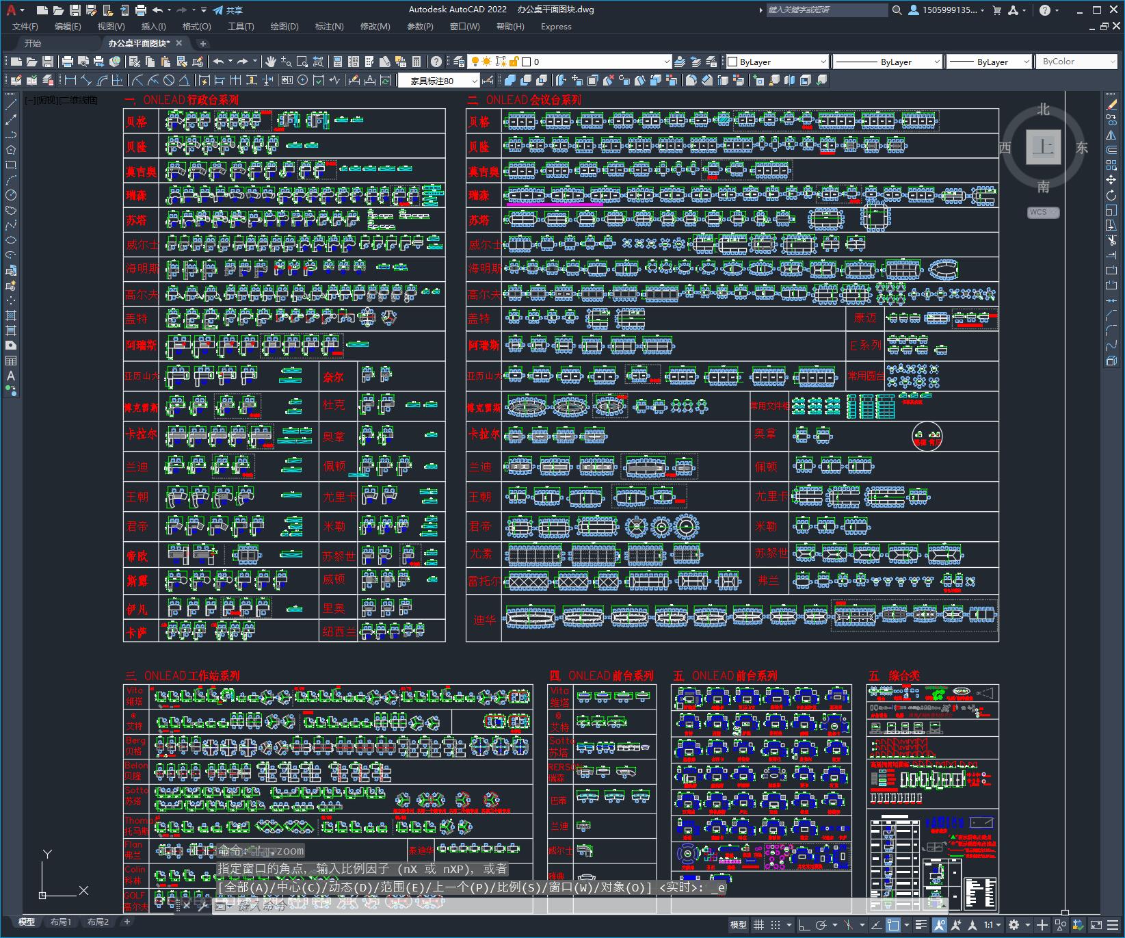Viewport: 1125px width, 938px height.
Task: Open the Autodesk App Store cart icon
Action: [x=996, y=10]
